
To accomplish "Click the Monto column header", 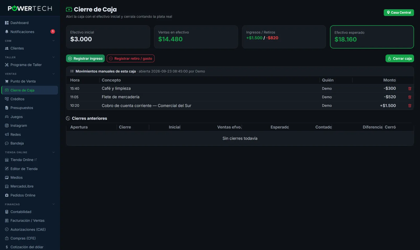I will pos(389,80).
